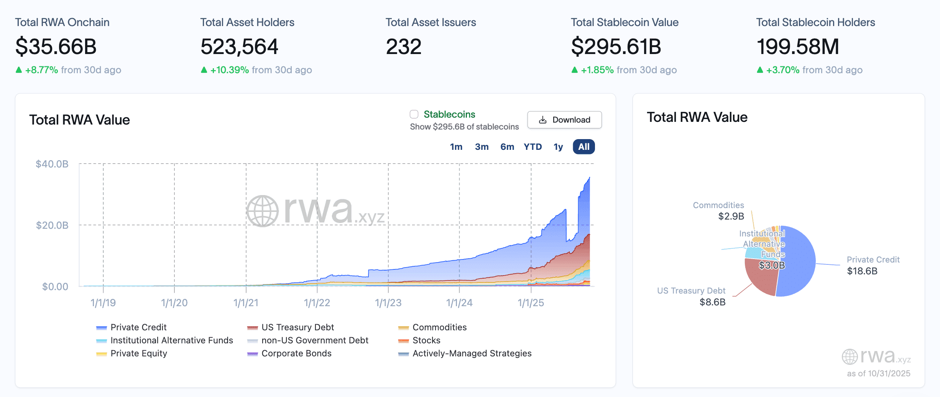Image resolution: width=940 pixels, height=397 pixels.
Task: Click the Private Equity legend icon
Action: coord(102,354)
